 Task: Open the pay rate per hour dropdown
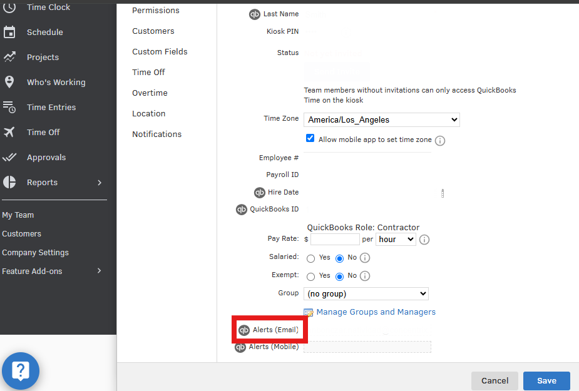396,239
